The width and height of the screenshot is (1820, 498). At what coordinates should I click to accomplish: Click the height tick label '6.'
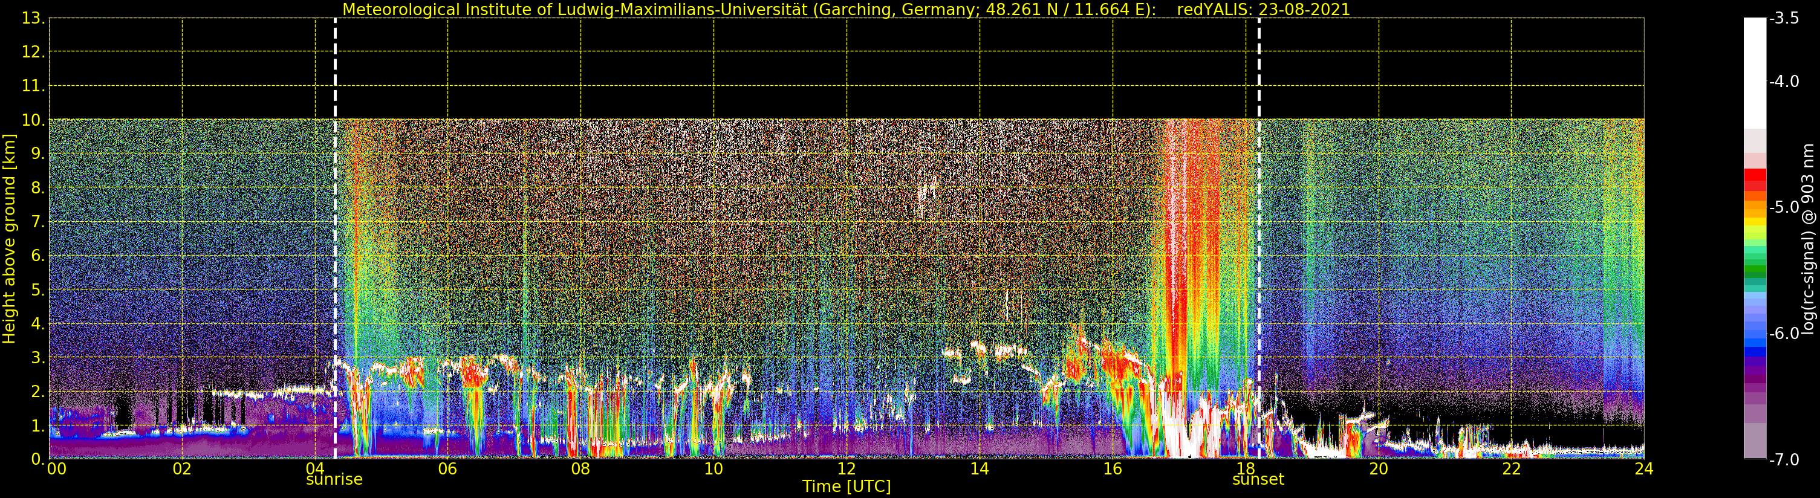[38, 256]
